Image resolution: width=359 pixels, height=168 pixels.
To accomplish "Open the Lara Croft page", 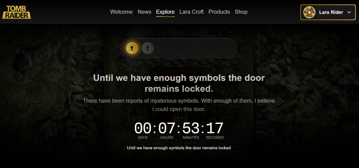I will [x=191, y=12].
